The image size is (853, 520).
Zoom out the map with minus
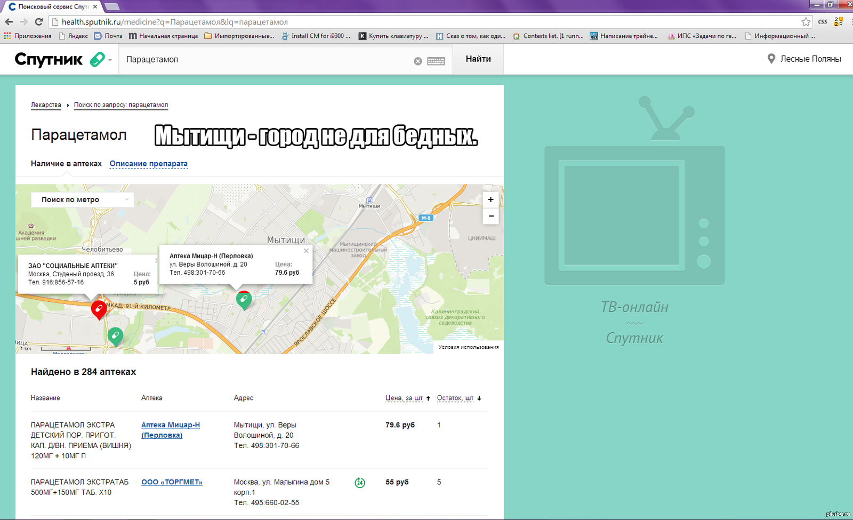coord(490,216)
